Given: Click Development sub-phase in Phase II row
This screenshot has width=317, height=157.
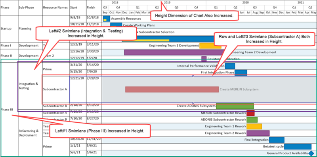Looking at the screenshot, I should pyautogui.click(x=31, y=56).
